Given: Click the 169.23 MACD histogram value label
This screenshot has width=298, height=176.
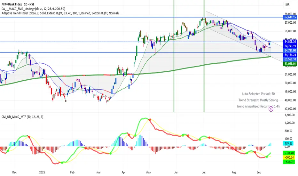Looking at the screenshot, I should (289, 143).
